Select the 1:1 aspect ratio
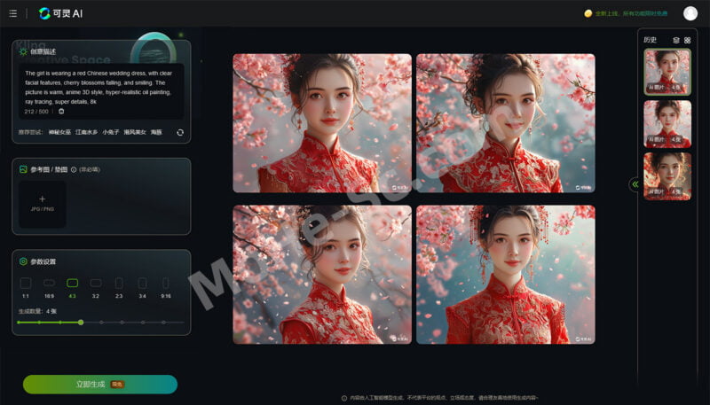This screenshot has height=405, width=710. coord(26,287)
